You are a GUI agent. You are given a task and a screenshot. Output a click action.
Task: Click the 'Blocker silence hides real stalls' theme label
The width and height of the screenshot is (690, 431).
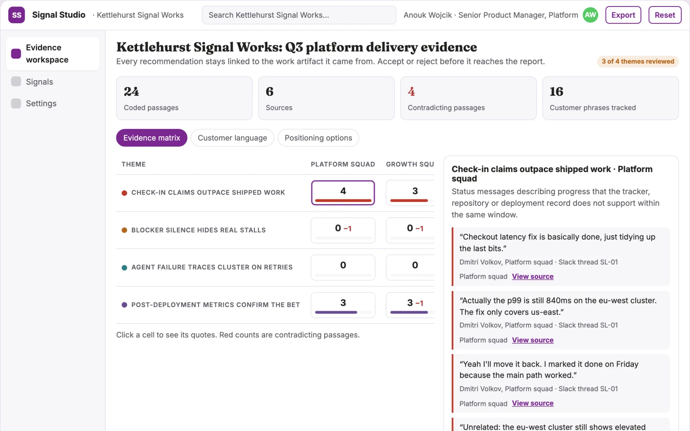(x=198, y=230)
